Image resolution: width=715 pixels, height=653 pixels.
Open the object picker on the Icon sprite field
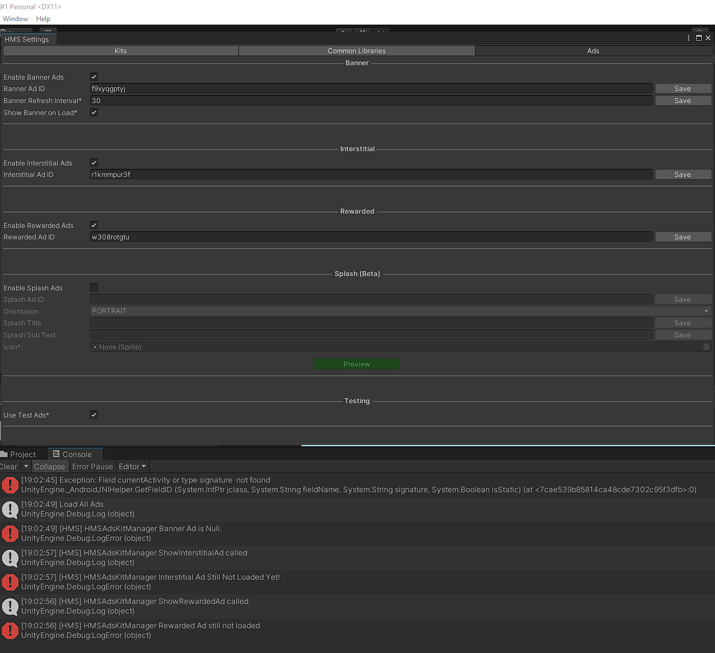pos(706,347)
